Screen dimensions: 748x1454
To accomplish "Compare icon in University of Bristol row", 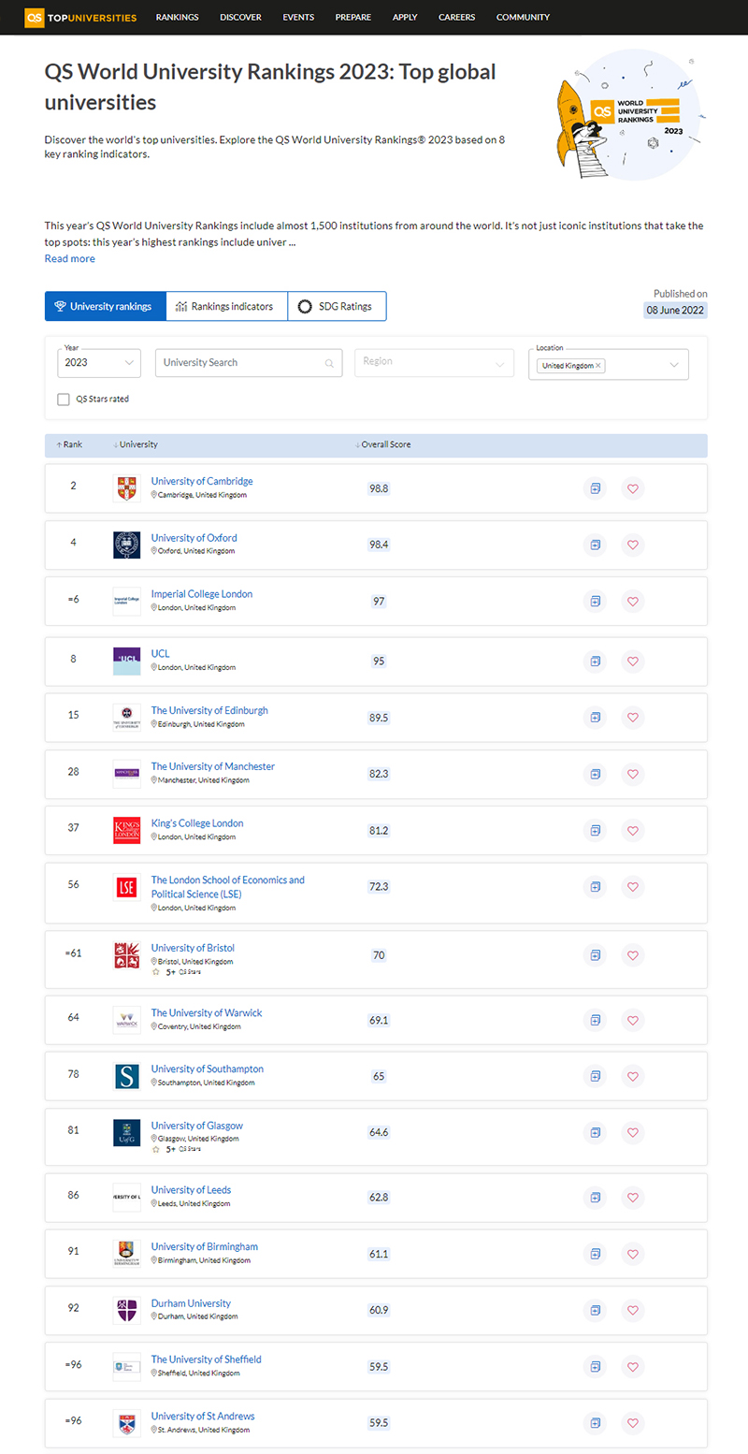I will point(595,955).
